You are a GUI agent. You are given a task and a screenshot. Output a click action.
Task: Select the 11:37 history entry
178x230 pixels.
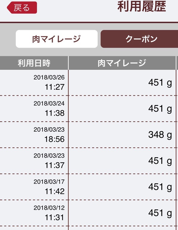[x=55, y=165]
